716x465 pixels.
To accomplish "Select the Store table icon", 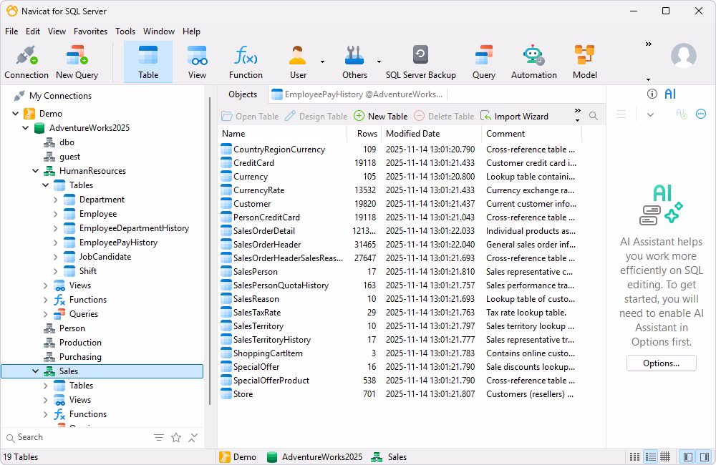I will (226, 393).
